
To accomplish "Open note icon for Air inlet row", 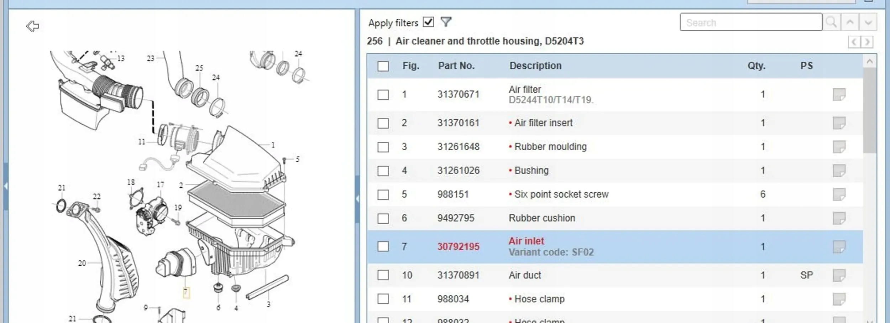I will [x=839, y=247].
